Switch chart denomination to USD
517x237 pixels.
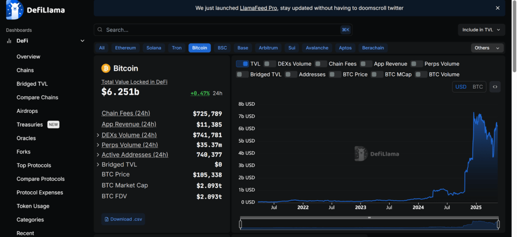tap(461, 87)
